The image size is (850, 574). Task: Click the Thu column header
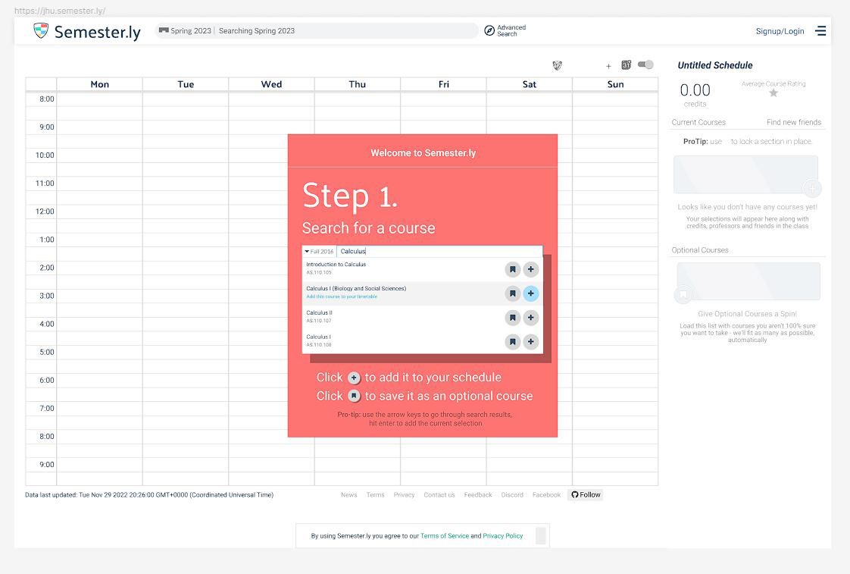tap(358, 84)
